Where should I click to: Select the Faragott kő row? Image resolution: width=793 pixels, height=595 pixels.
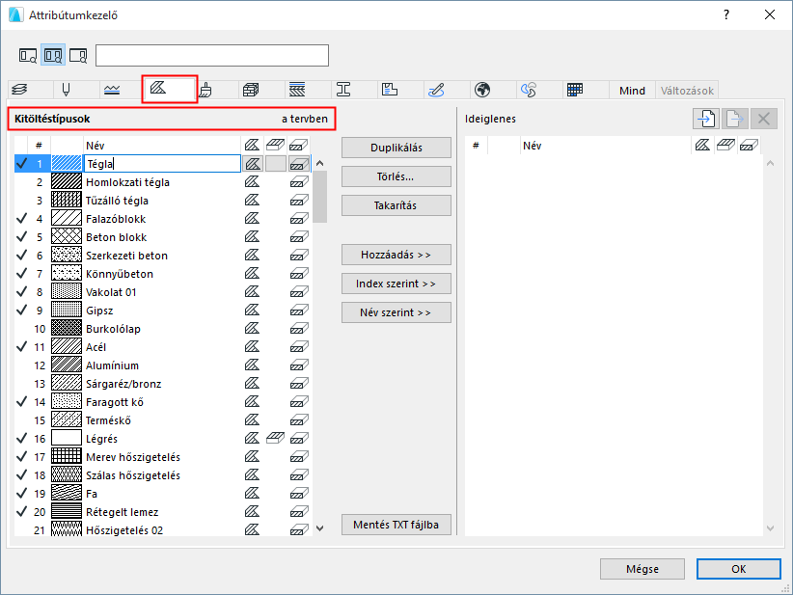pyautogui.click(x=163, y=402)
